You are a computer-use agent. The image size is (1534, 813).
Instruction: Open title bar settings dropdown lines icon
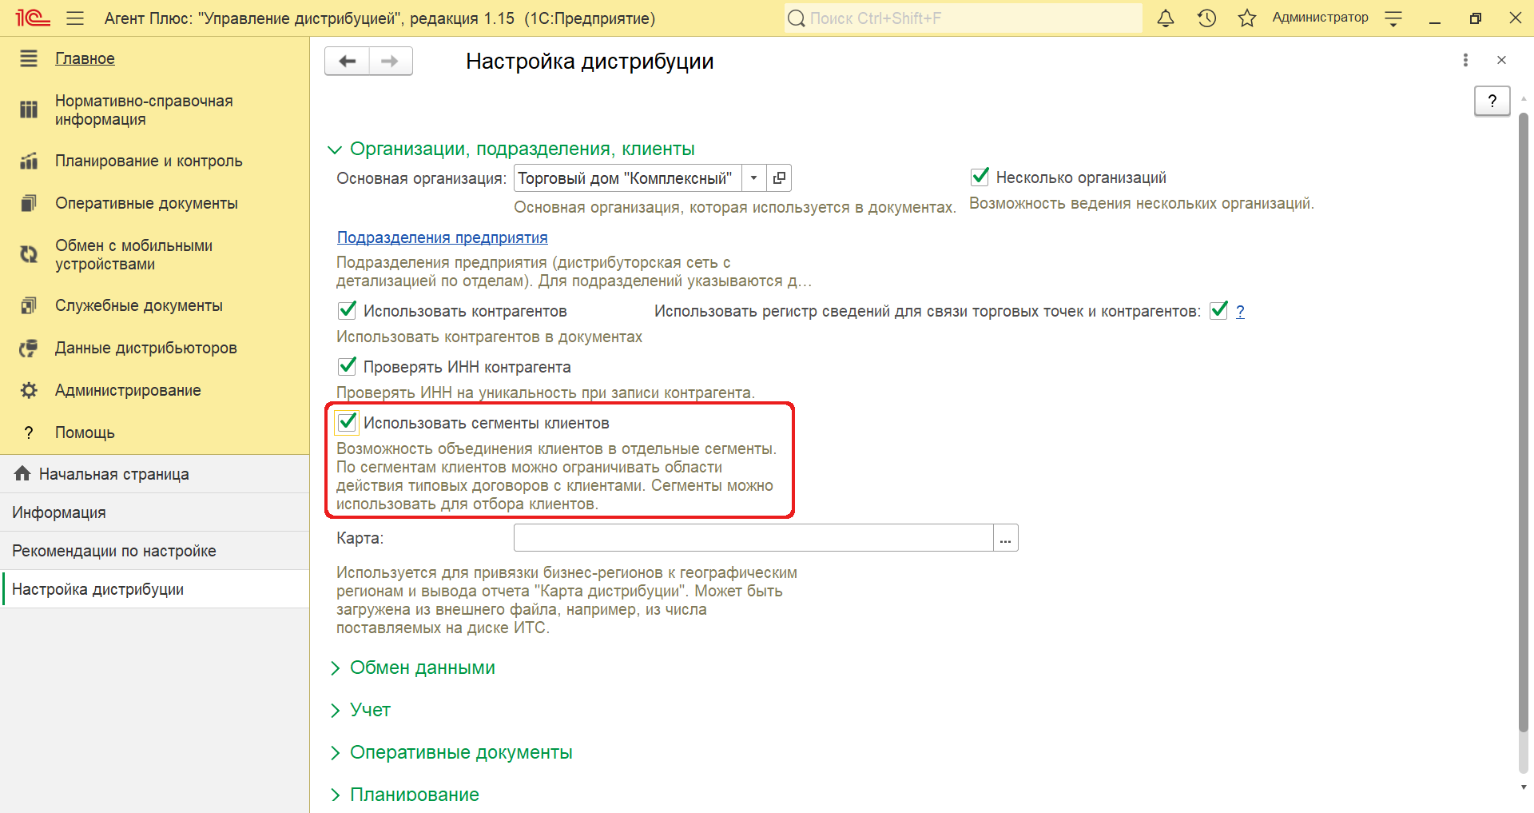coord(1393,18)
